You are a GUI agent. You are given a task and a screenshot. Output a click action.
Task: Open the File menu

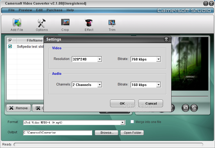click(11, 10)
